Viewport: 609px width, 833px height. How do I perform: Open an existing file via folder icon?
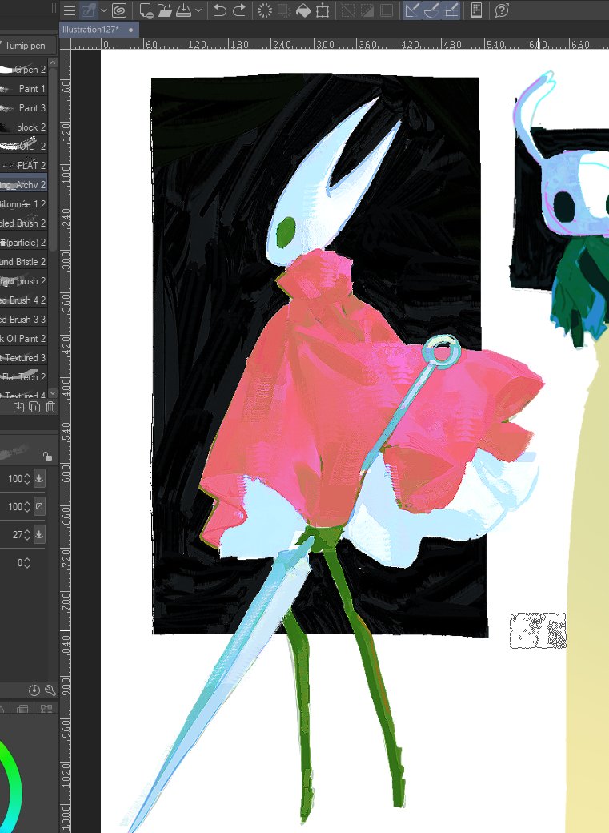165,10
